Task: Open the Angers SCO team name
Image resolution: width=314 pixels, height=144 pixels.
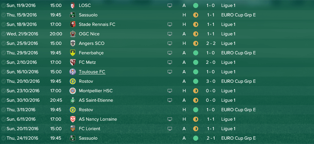Action: pyautogui.click(x=92, y=43)
